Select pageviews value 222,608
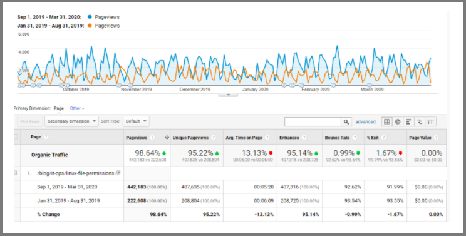 coord(137,201)
